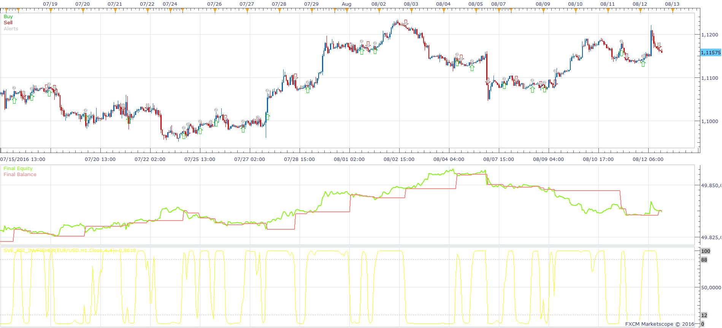This screenshot has width=722, height=328.
Task: Click the 08/07 date label on top axis
Action: tap(498, 4)
